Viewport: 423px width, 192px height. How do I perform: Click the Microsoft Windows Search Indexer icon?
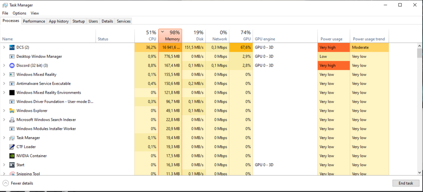(12, 120)
